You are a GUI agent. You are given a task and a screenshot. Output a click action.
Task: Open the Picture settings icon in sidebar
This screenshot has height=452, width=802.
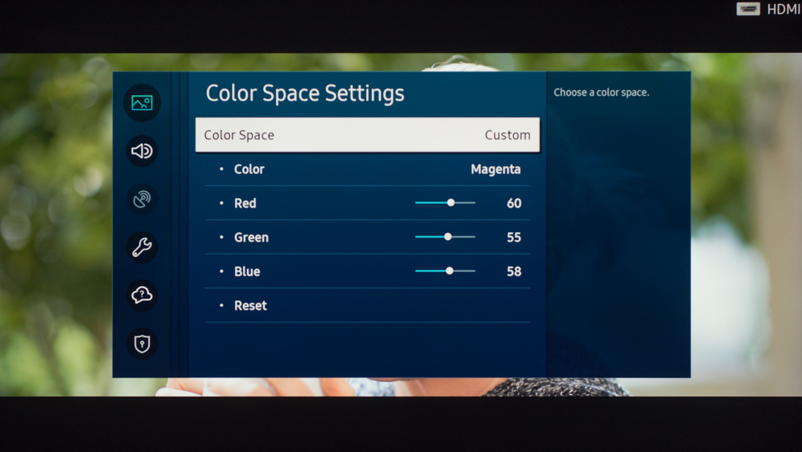[x=142, y=103]
